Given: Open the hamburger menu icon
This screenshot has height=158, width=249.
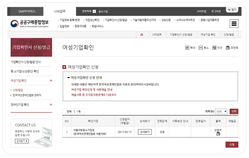Looking at the screenshot, I should [x=234, y=23].
